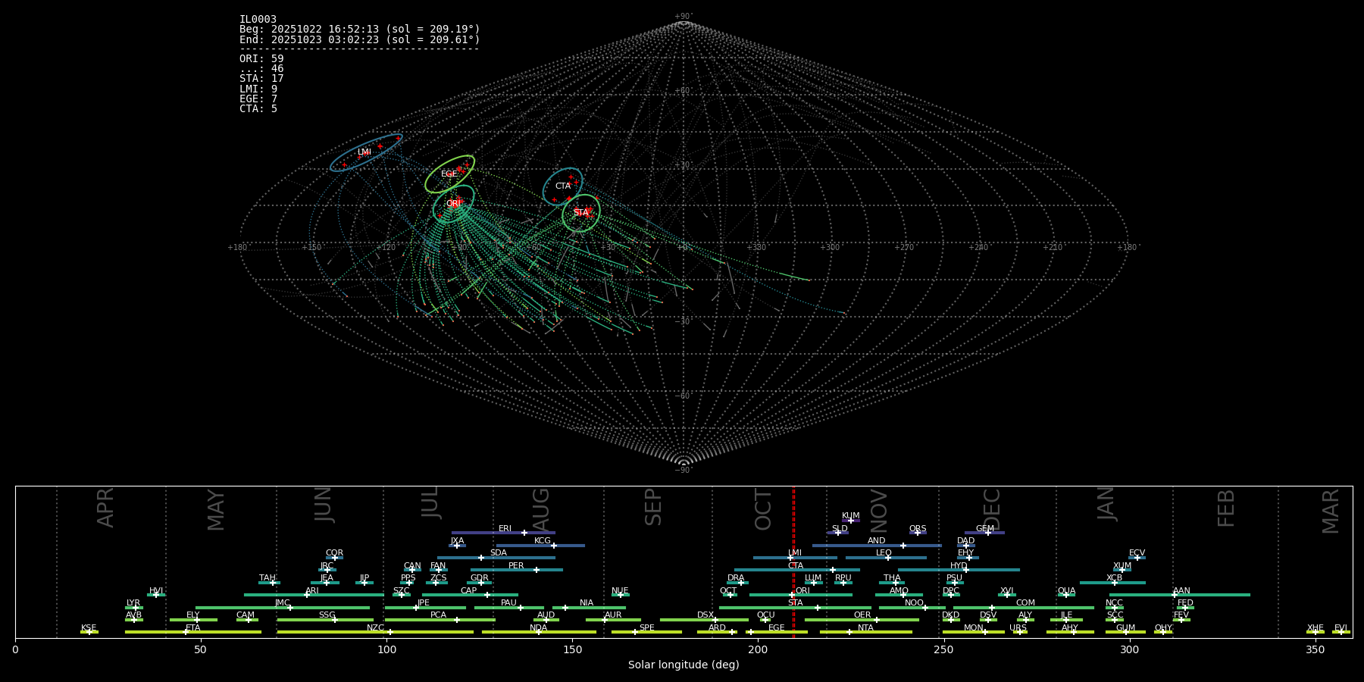Screen dimensions: 1364x682
Task: Click the KCG shower label in timeline
Action: click(543, 541)
